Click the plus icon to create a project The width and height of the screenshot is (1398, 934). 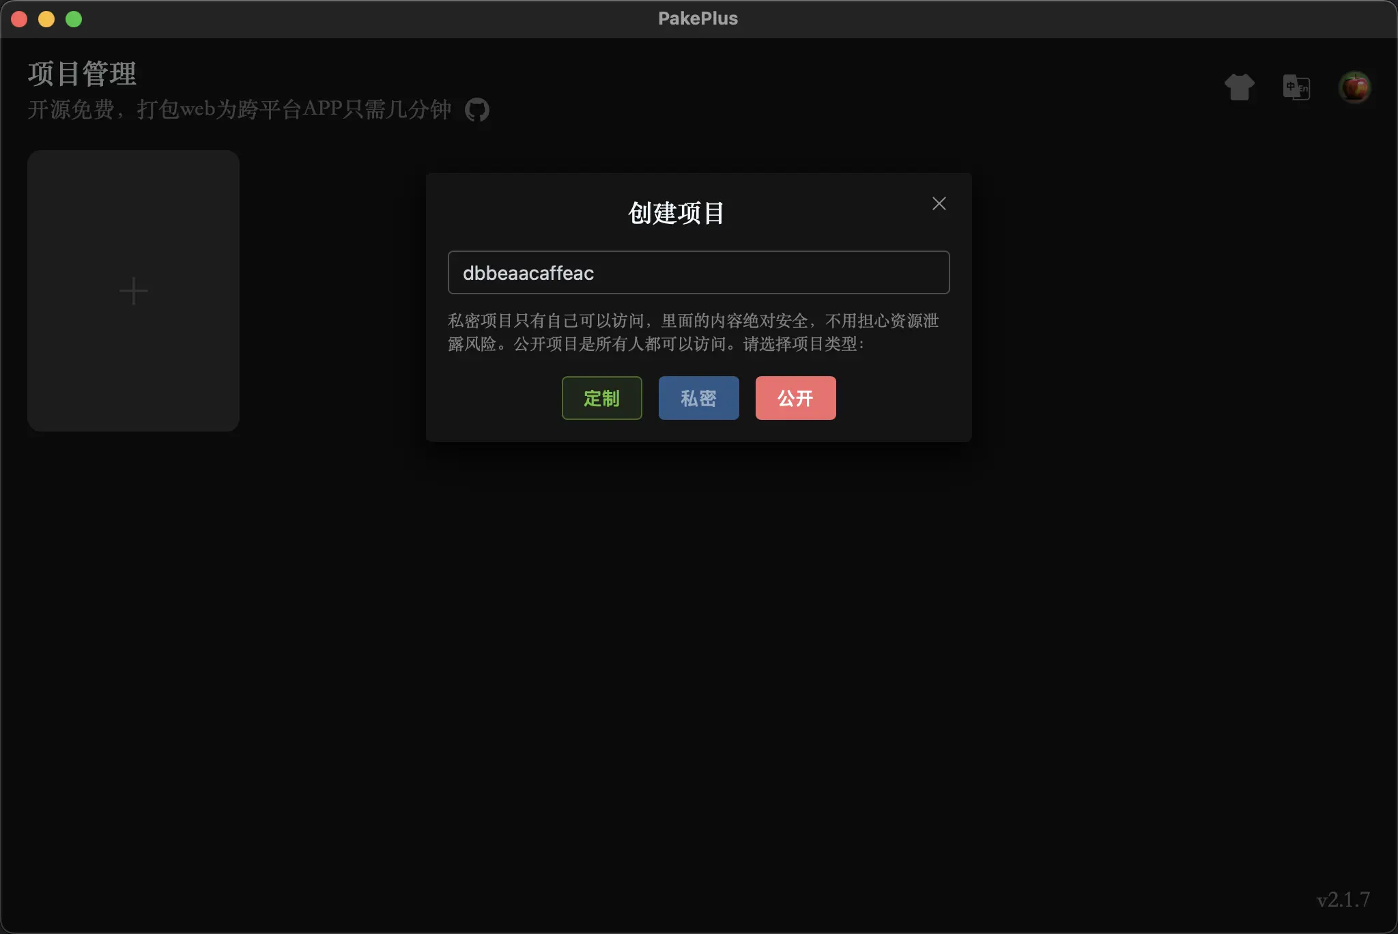(x=133, y=290)
